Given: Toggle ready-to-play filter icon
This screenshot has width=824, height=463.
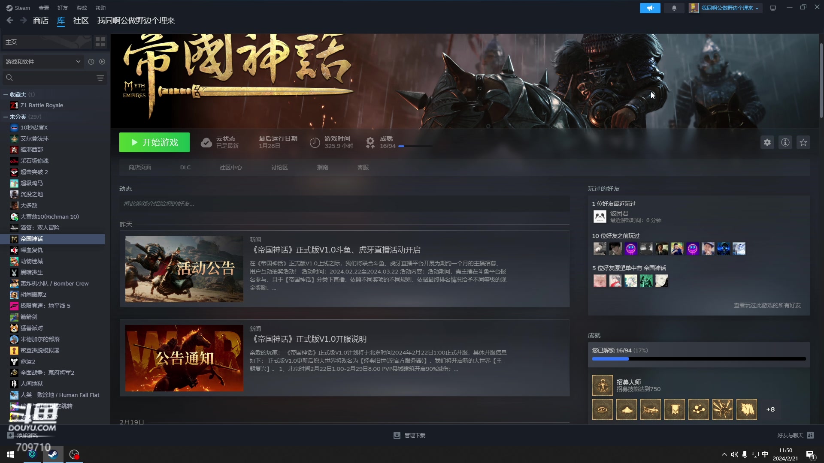Looking at the screenshot, I should [102, 62].
